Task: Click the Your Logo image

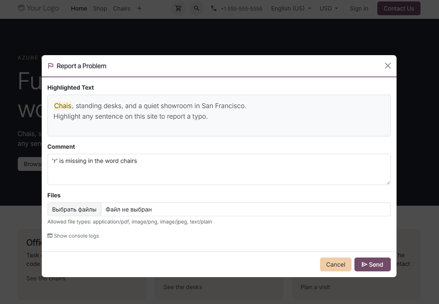Action: point(38,8)
